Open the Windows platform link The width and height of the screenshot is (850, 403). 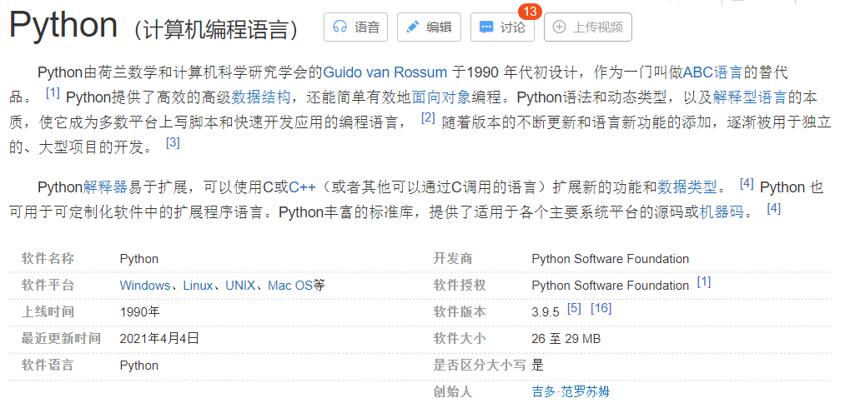coord(145,285)
